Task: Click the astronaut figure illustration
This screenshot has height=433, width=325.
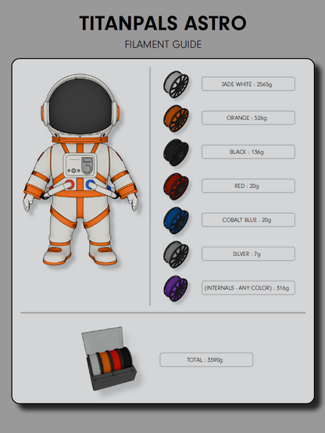Action: point(80,170)
